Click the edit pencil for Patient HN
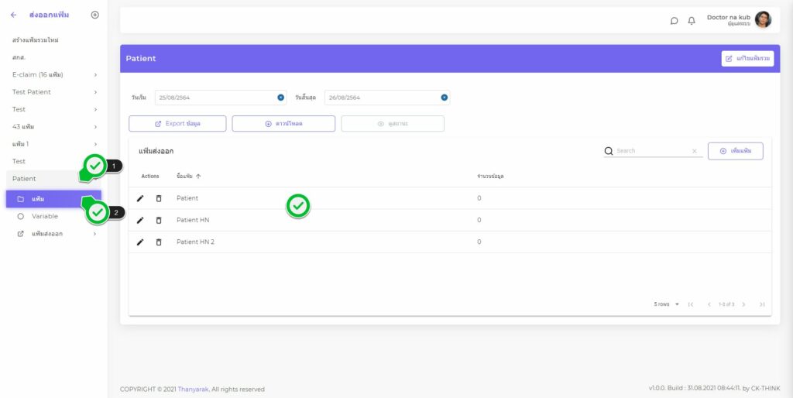Viewport: 793px width, 398px height. coord(140,220)
